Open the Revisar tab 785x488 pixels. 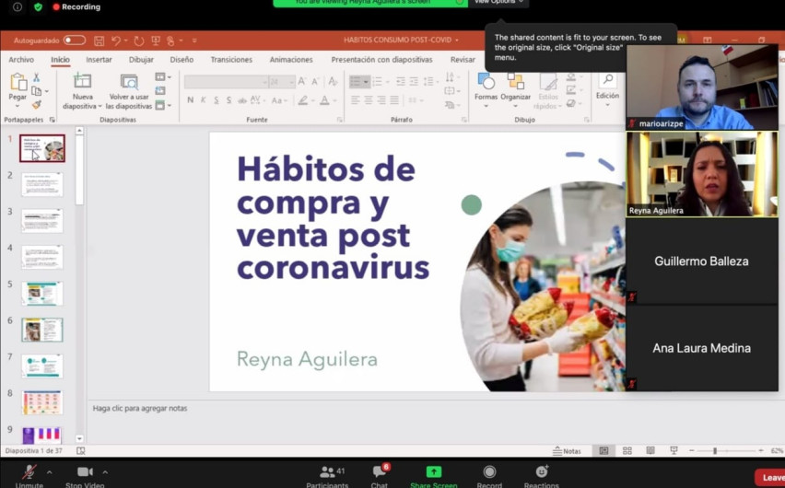click(x=463, y=60)
